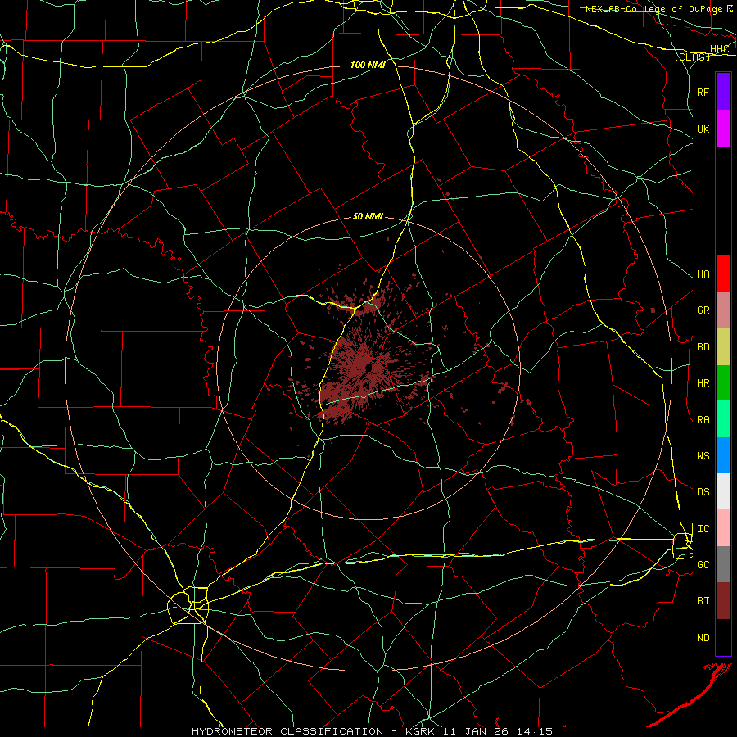Click the light pink IC swatch
737x737 pixels.
pyautogui.click(x=723, y=528)
